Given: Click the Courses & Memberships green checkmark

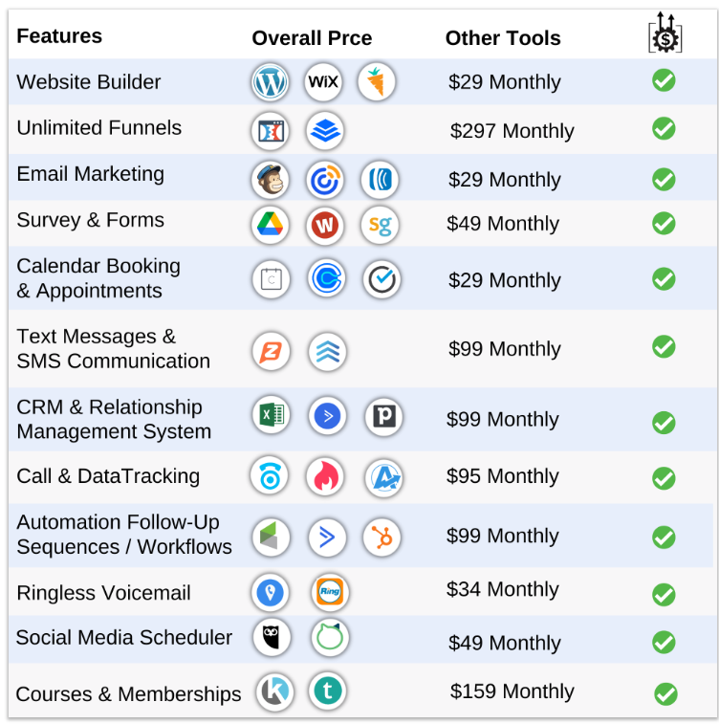Looking at the screenshot, I should 665,693.
